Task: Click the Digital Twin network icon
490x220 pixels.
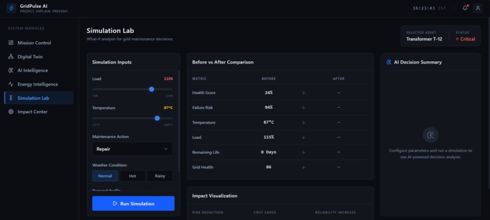Action: coord(11,57)
